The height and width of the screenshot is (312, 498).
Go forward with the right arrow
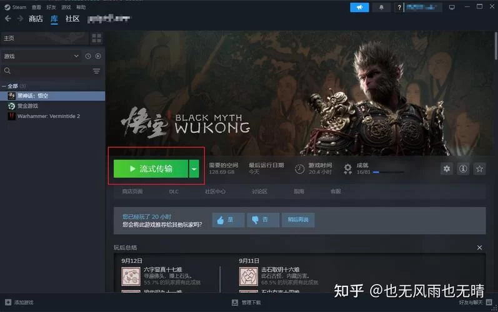[20, 19]
